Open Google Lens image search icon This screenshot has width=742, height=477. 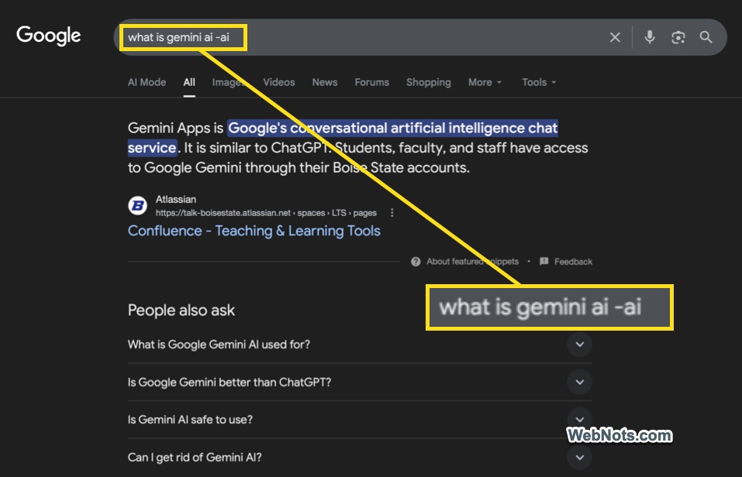coord(678,37)
